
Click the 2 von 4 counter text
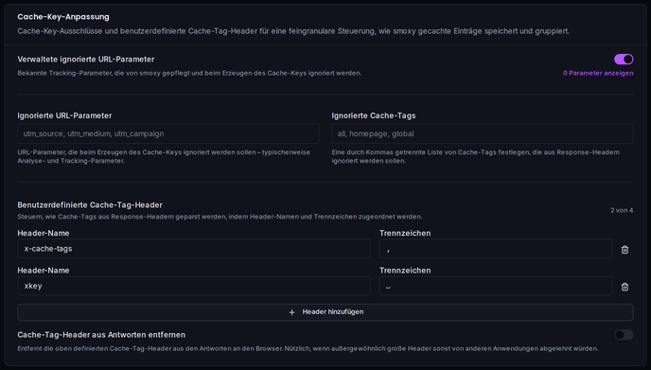click(x=622, y=210)
